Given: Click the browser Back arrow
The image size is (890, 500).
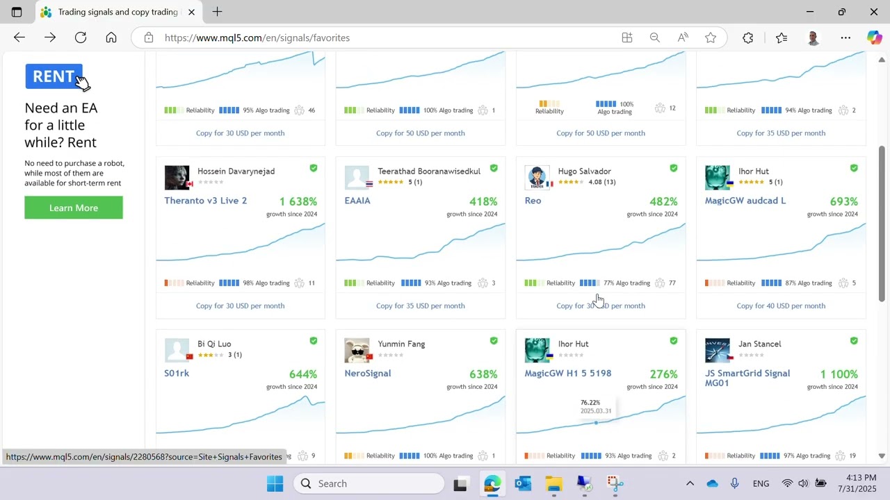Looking at the screenshot, I should pos(19,37).
